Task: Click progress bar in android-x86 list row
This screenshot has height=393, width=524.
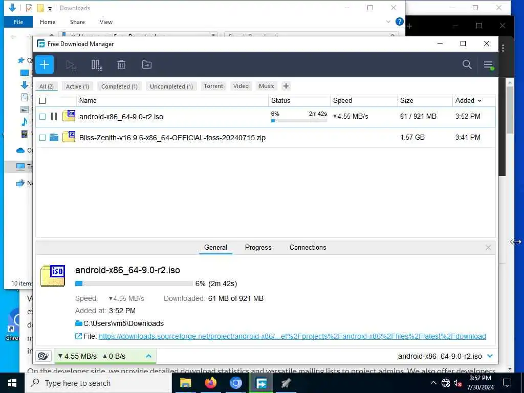Action: [x=299, y=121]
